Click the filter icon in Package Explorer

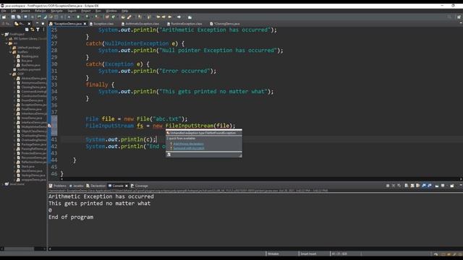point(38,30)
